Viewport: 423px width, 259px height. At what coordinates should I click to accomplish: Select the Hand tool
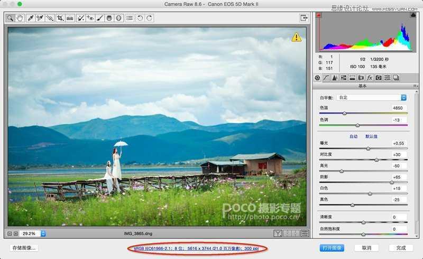tap(20, 18)
